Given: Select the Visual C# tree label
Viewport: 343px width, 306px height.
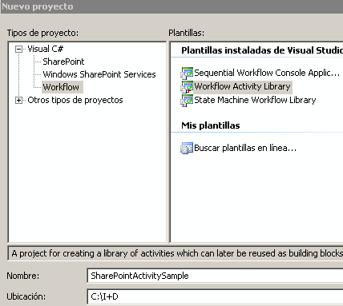Looking at the screenshot, I should pos(46,49).
